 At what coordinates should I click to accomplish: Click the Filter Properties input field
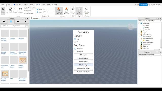coord(150,55)
